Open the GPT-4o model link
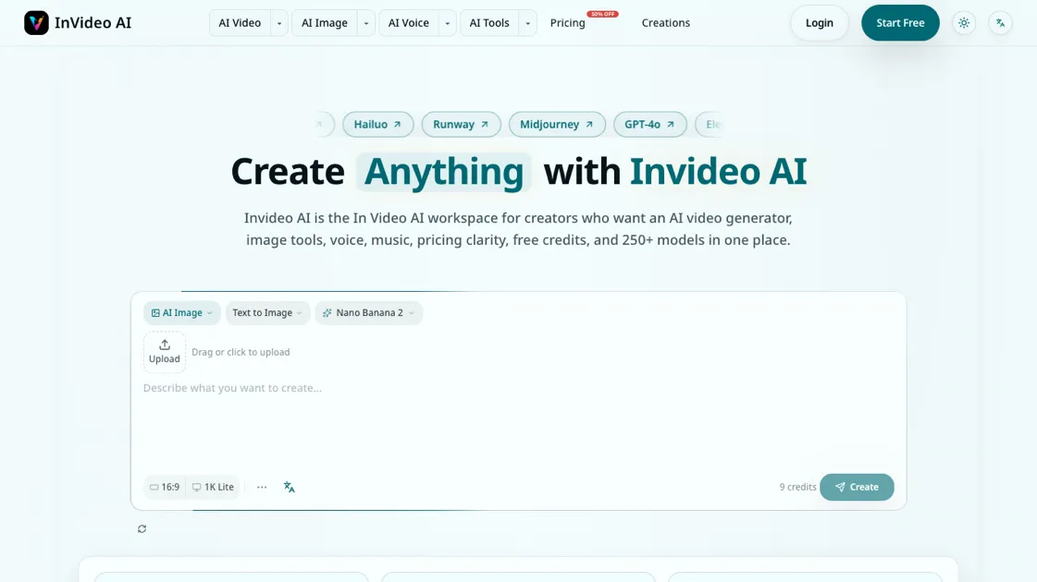The width and height of the screenshot is (1037, 582). coord(650,124)
